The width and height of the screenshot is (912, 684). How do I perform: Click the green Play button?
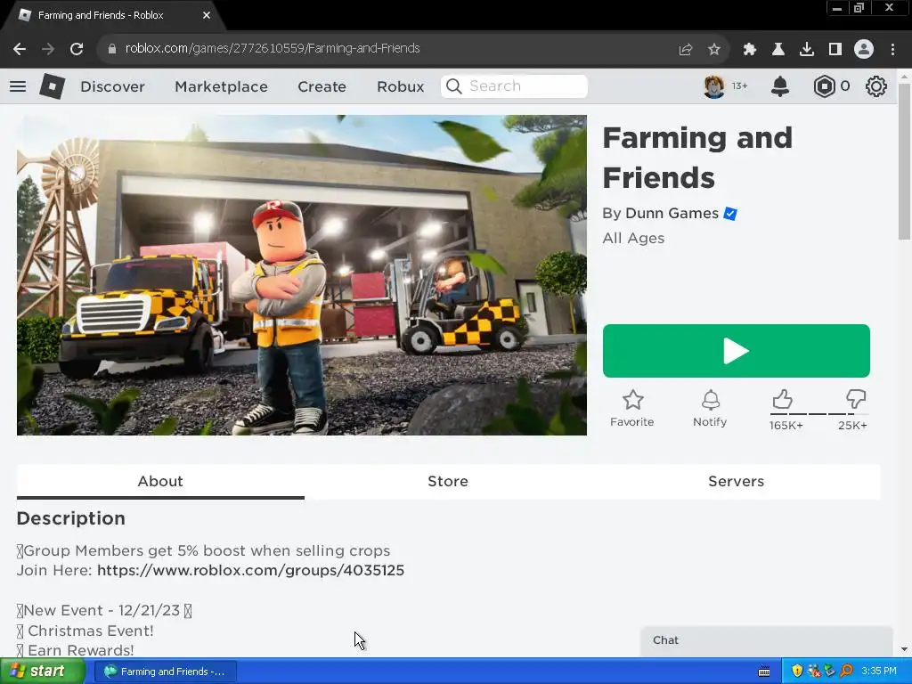[x=737, y=351]
